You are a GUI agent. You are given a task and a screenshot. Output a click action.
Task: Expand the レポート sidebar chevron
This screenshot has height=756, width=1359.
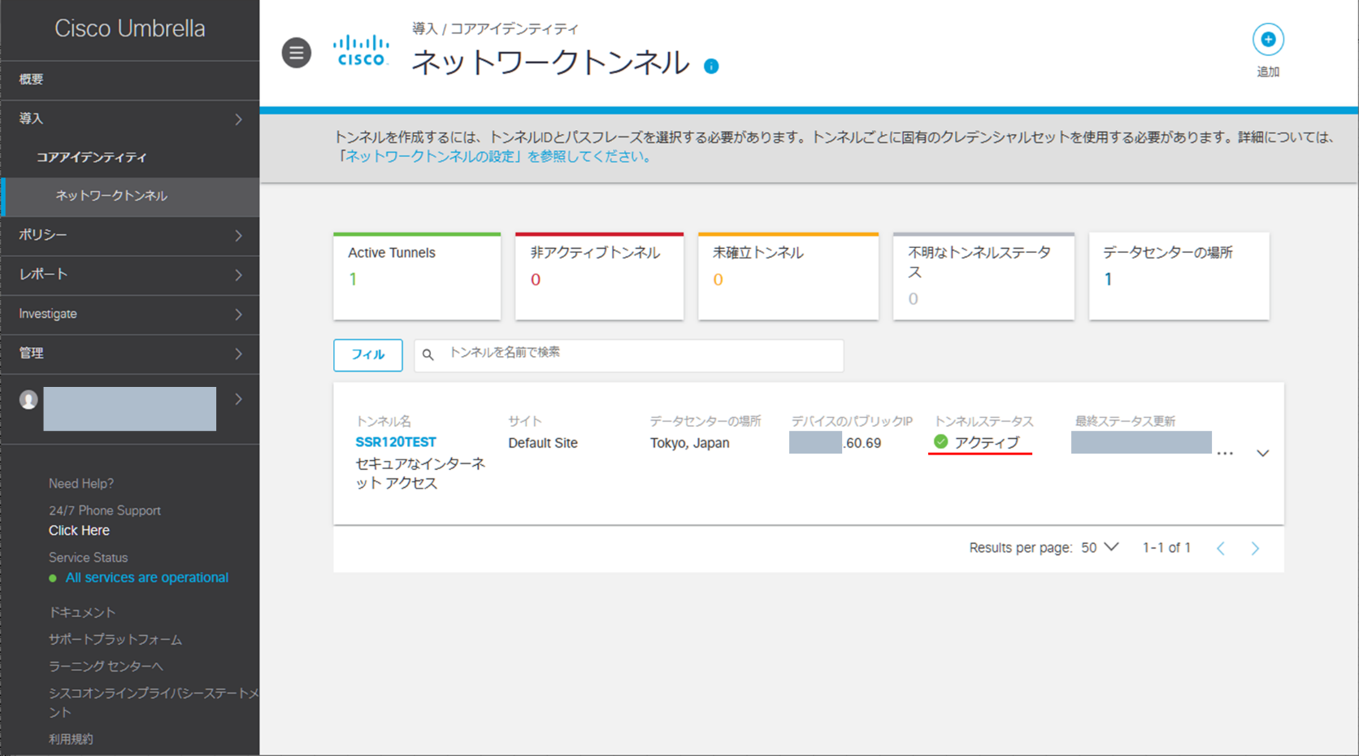(238, 275)
